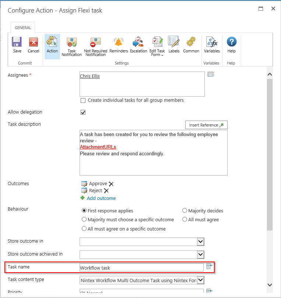The image size is (281, 298).
Task: Remove the Reject outcome
Action: (106, 191)
